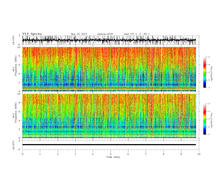The image size is (224, 173).
Task: Click the "3" tick on the time axis
Action: click(75, 154)
